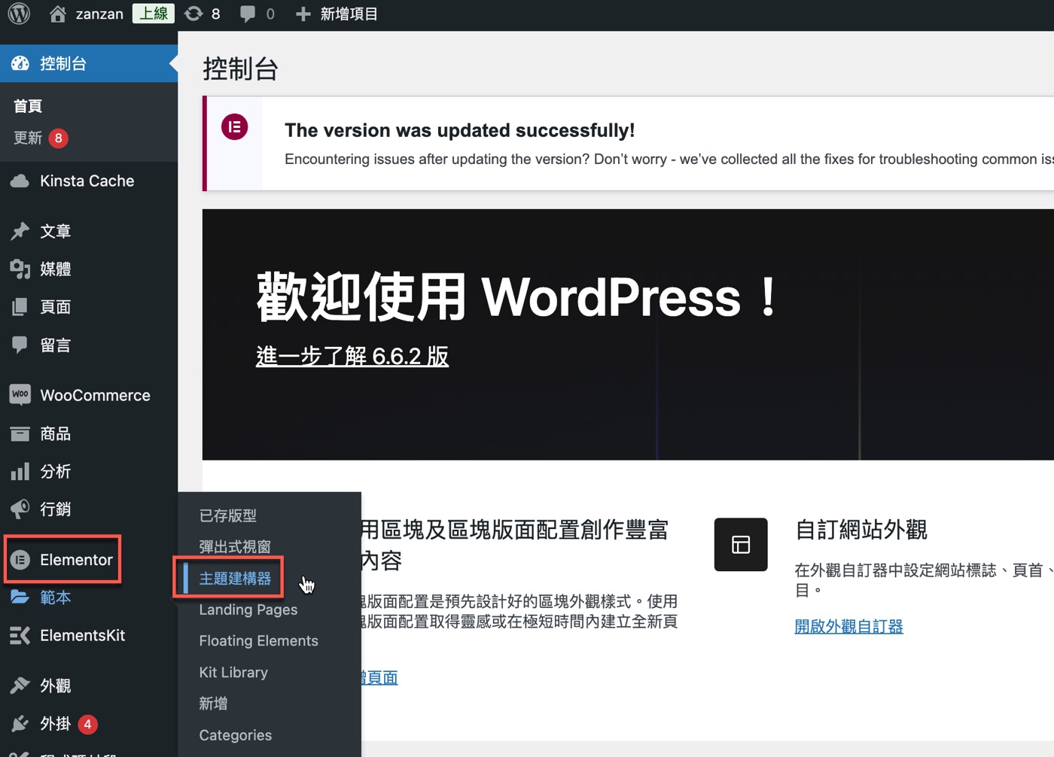
Task: Select Landing Pages in Elementor flyout
Action: click(x=248, y=610)
